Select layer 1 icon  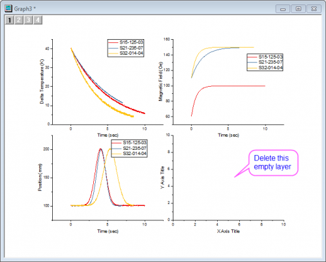(x=9, y=20)
